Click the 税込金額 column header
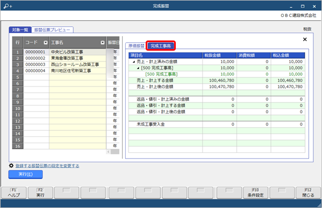 (288, 55)
